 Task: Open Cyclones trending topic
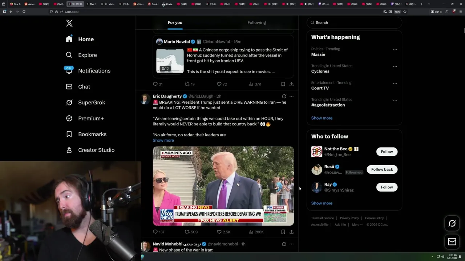point(320,71)
